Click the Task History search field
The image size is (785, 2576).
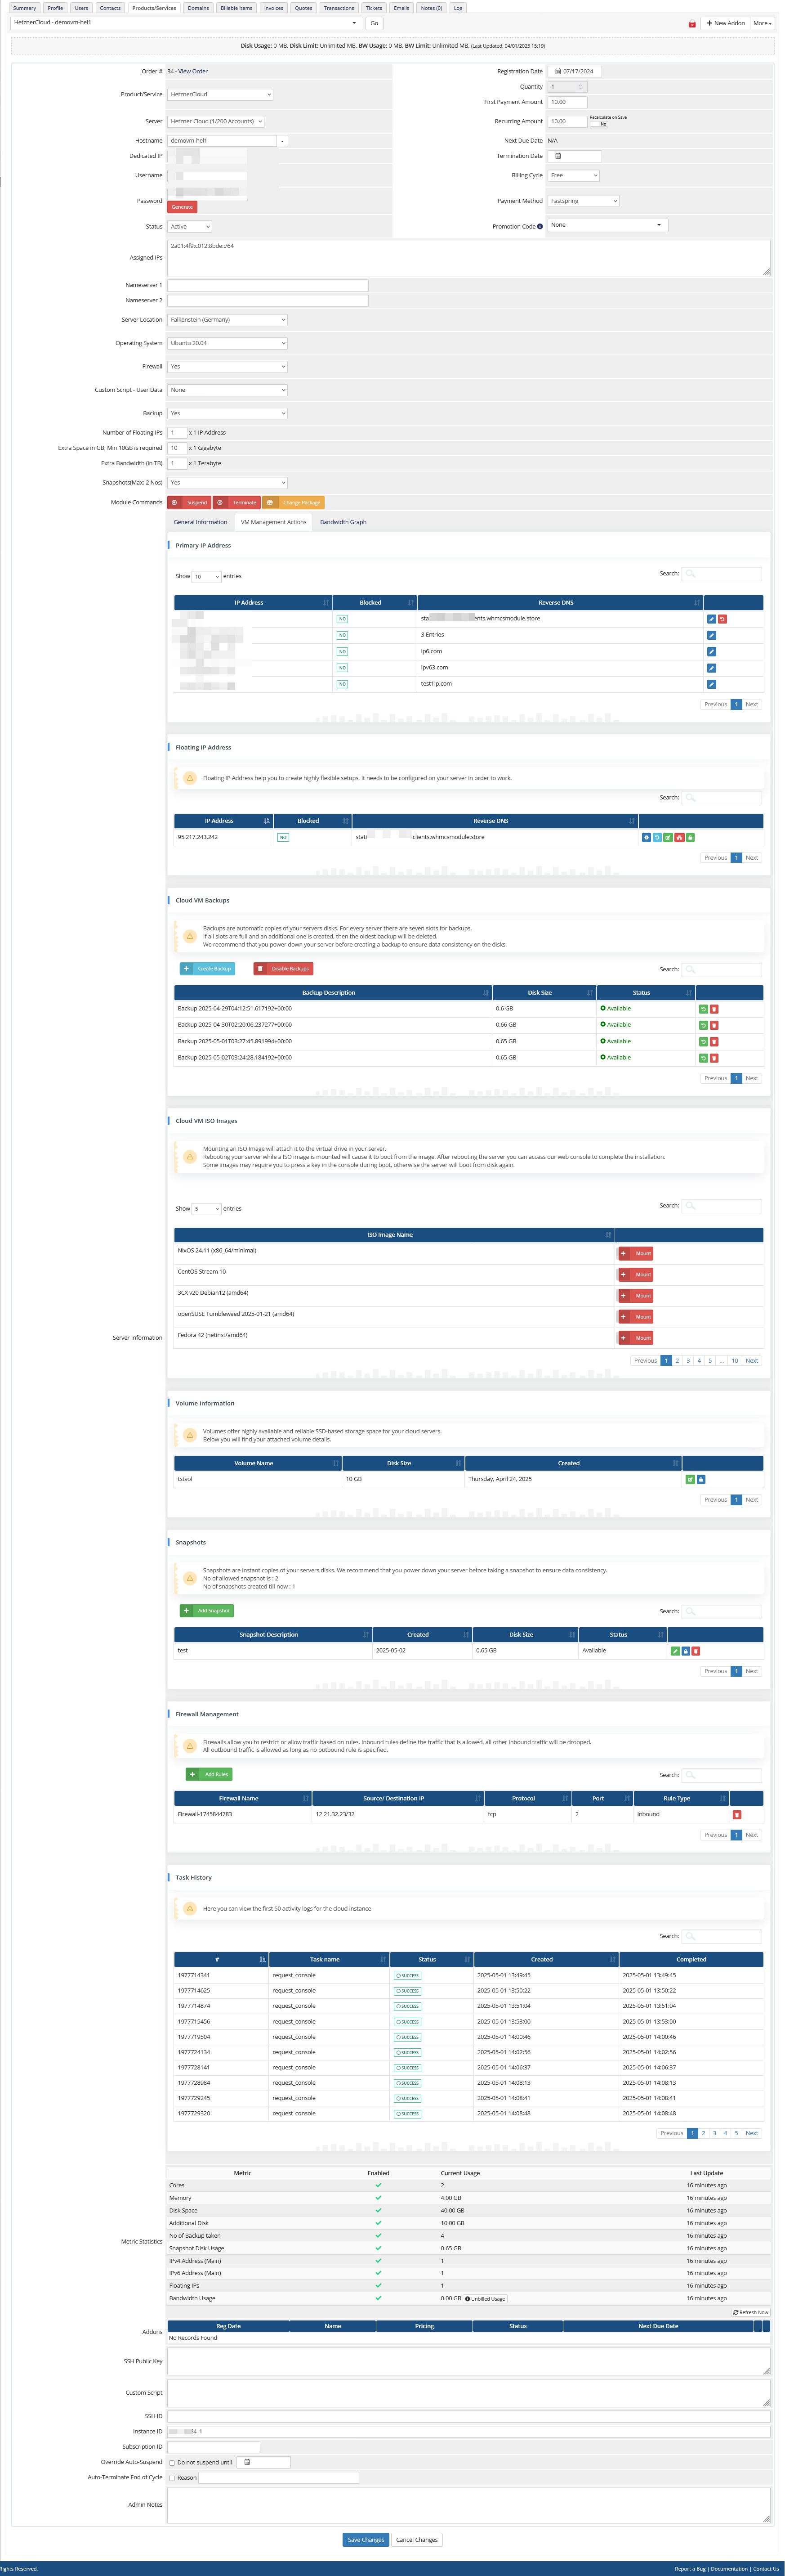click(x=722, y=1937)
